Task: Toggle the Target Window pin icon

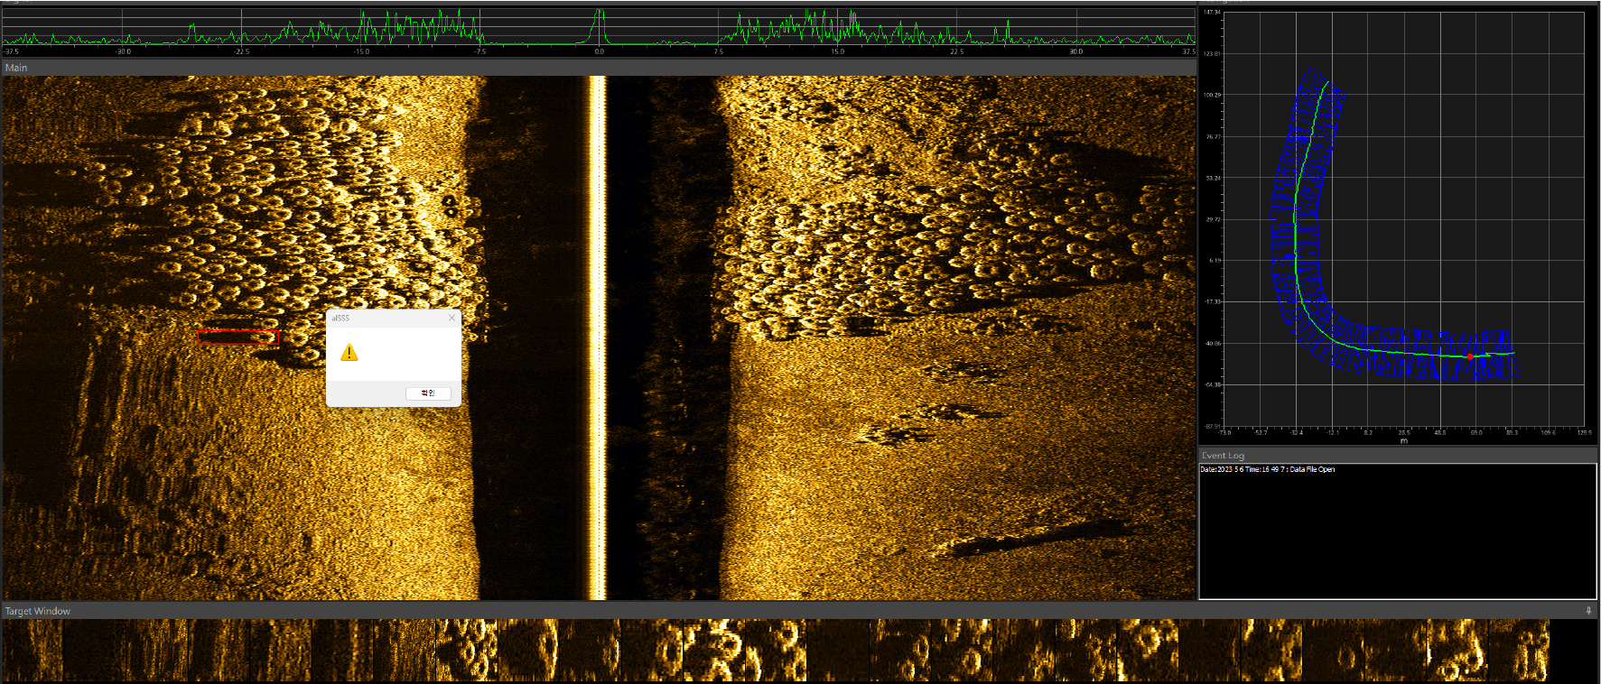Action: click(x=1588, y=611)
